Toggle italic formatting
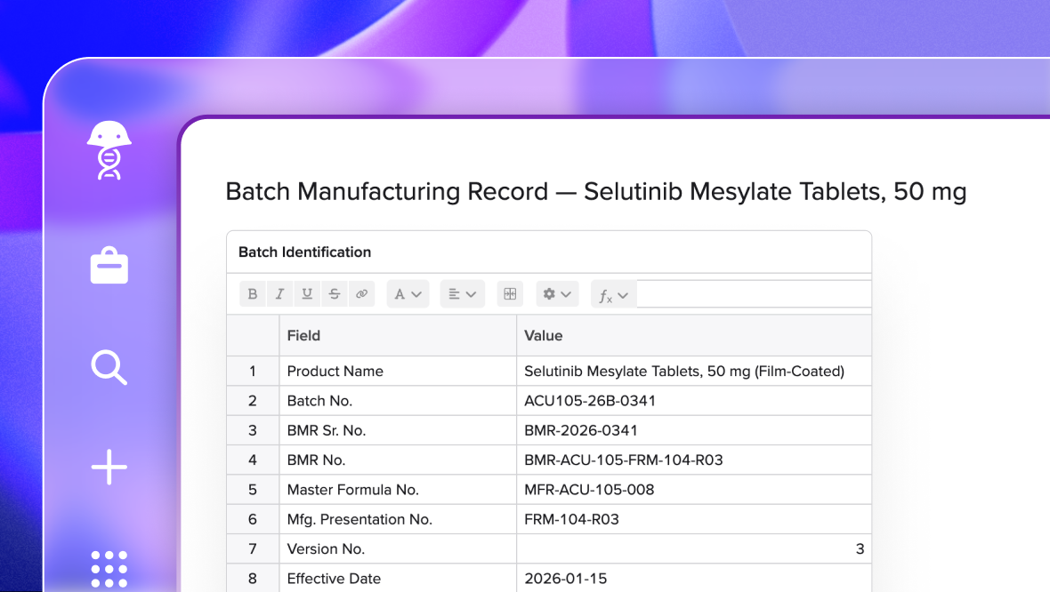 tap(279, 293)
